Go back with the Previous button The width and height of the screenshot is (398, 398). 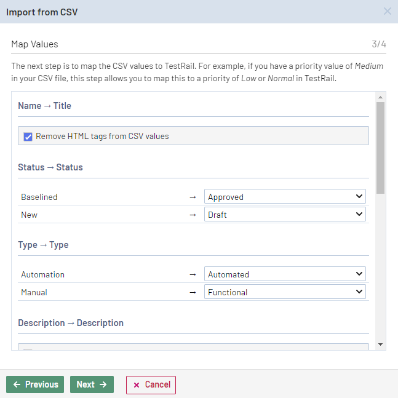point(36,384)
